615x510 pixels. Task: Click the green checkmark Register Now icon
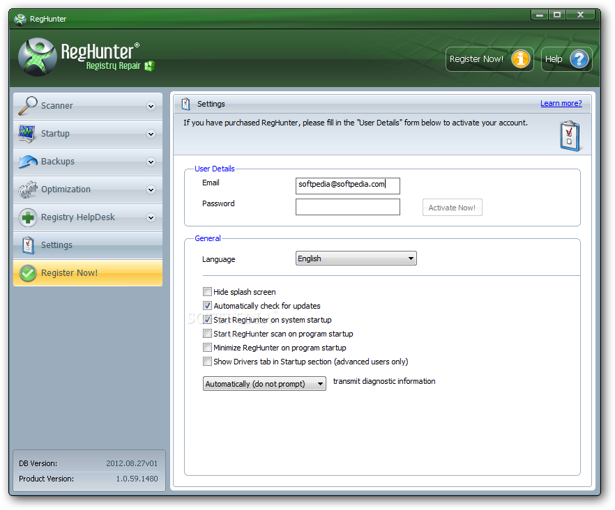coord(28,273)
